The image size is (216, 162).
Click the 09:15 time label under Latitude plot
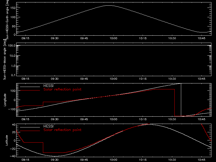pyautogui.click(x=25, y=160)
